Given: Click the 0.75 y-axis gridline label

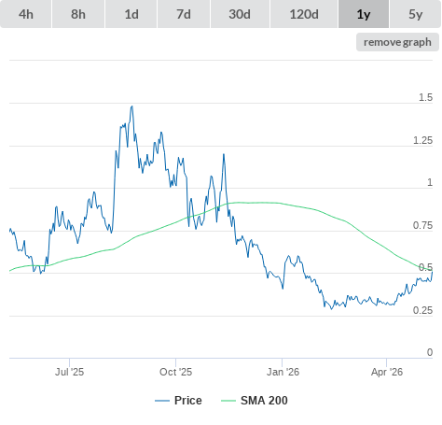Looking at the screenshot, I should pyautogui.click(x=422, y=225).
